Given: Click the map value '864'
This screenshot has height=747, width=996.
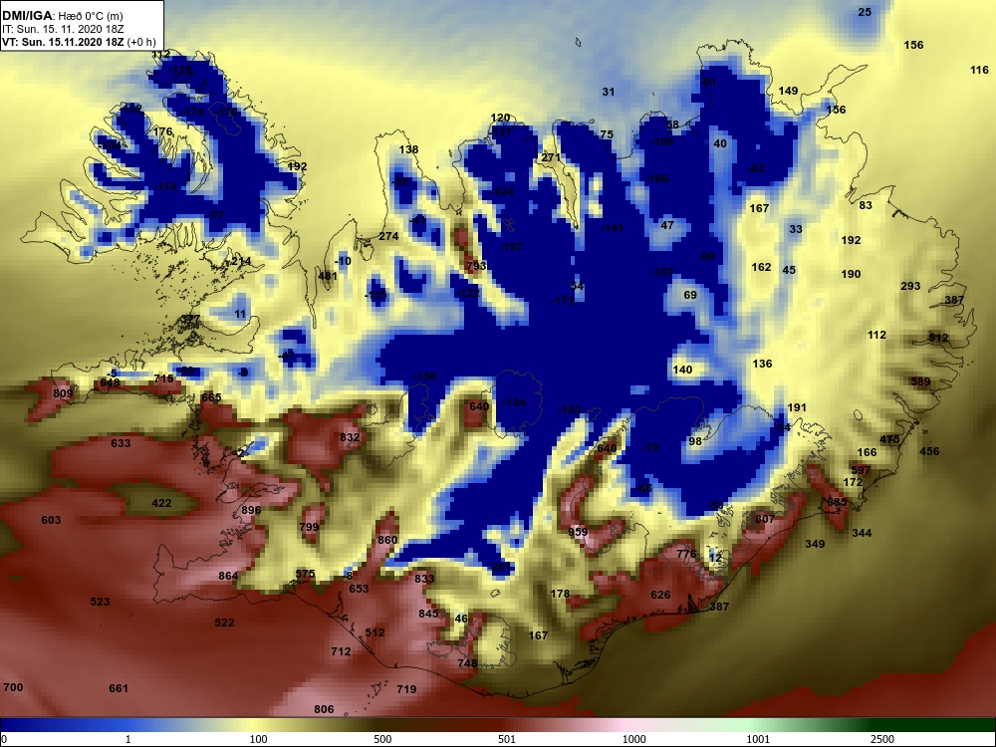Looking at the screenshot, I should click(228, 576).
